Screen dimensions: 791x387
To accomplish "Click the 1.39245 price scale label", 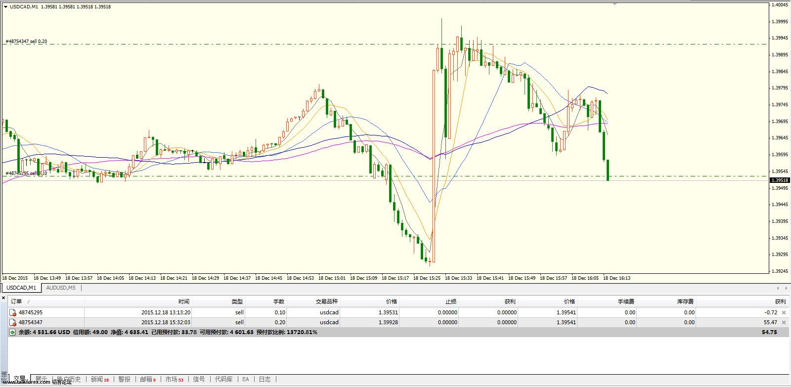I will point(779,271).
